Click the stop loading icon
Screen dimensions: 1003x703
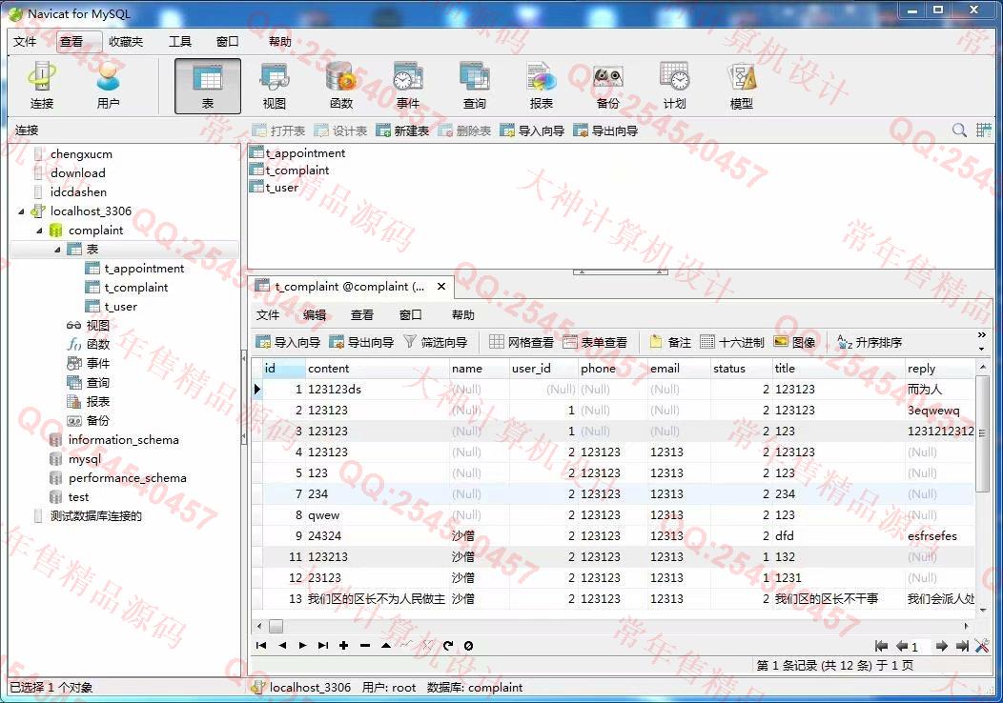pos(468,646)
